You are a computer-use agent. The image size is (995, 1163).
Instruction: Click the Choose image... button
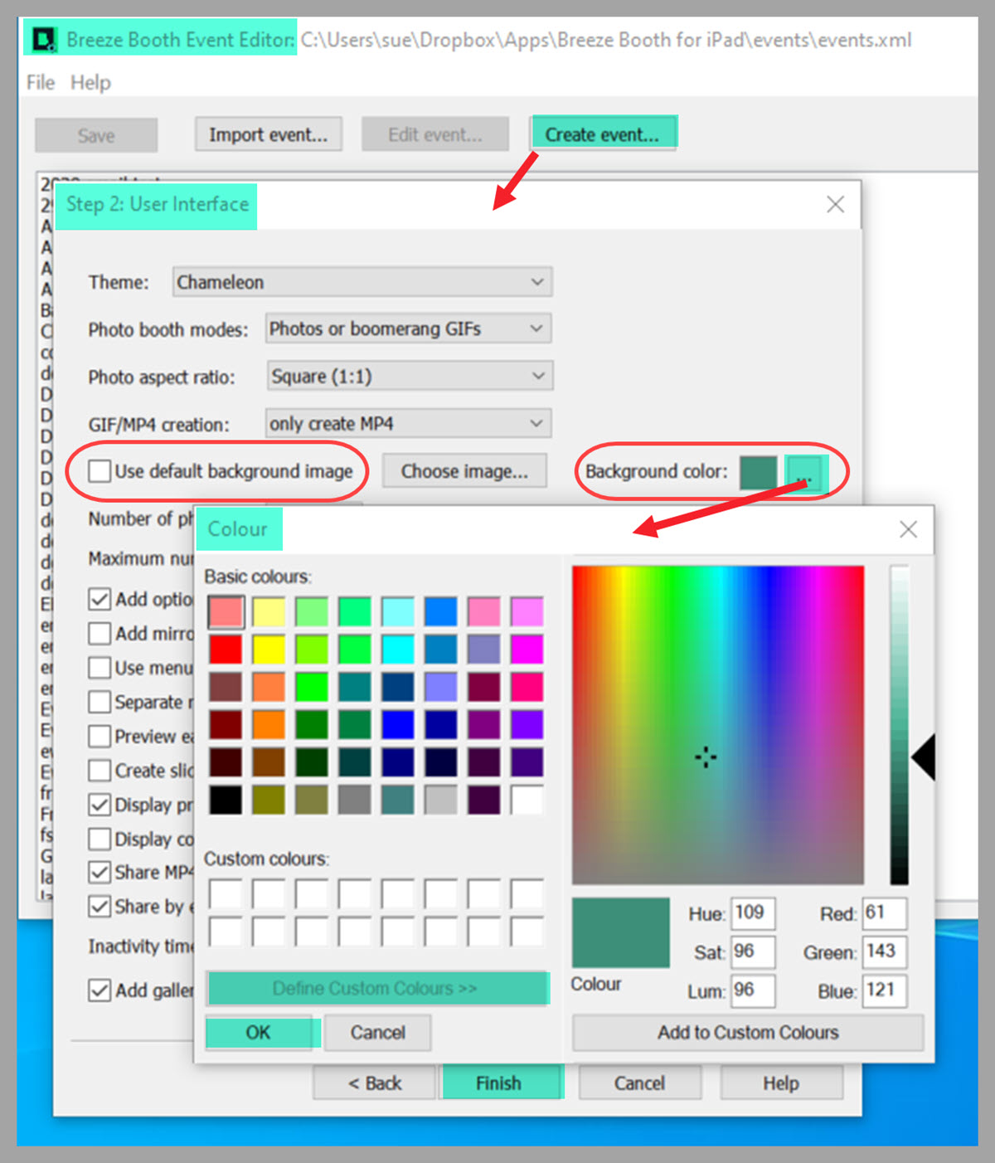[464, 471]
